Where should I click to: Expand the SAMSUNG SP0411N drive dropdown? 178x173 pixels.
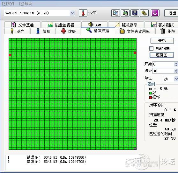(72, 13)
